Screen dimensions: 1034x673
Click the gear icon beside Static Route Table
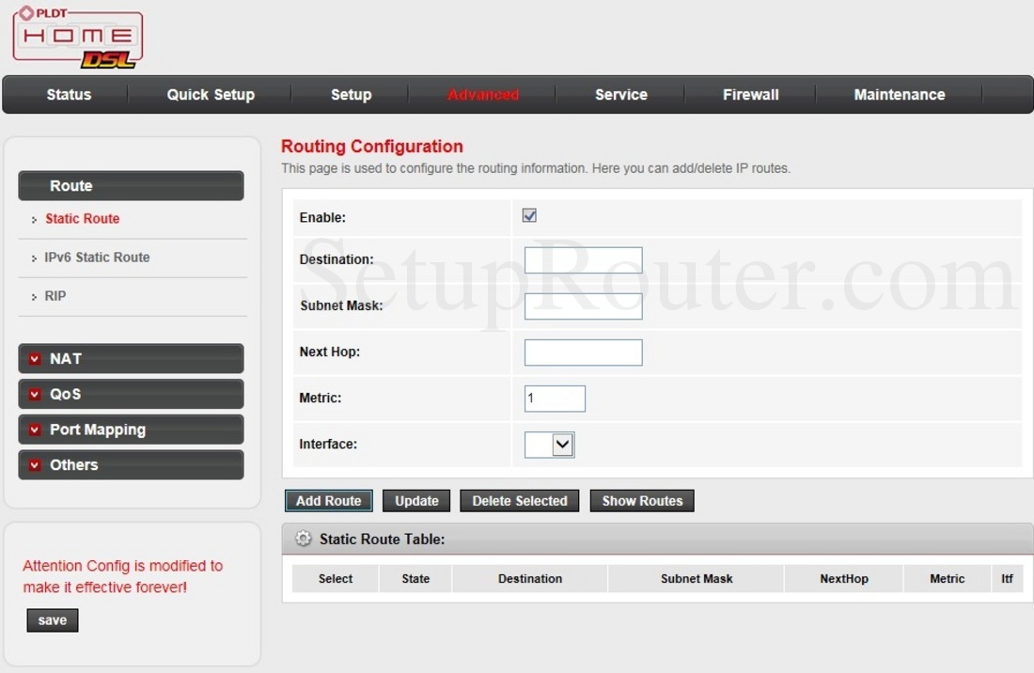(303, 539)
